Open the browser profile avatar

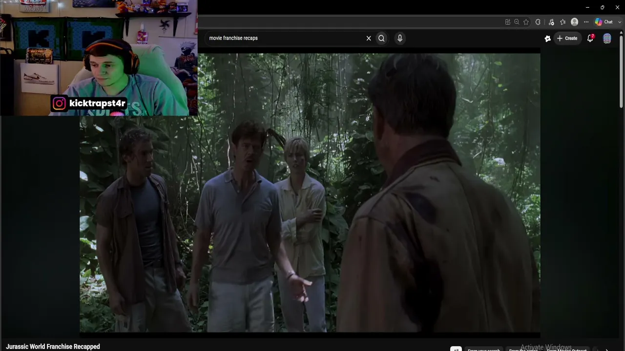575,22
